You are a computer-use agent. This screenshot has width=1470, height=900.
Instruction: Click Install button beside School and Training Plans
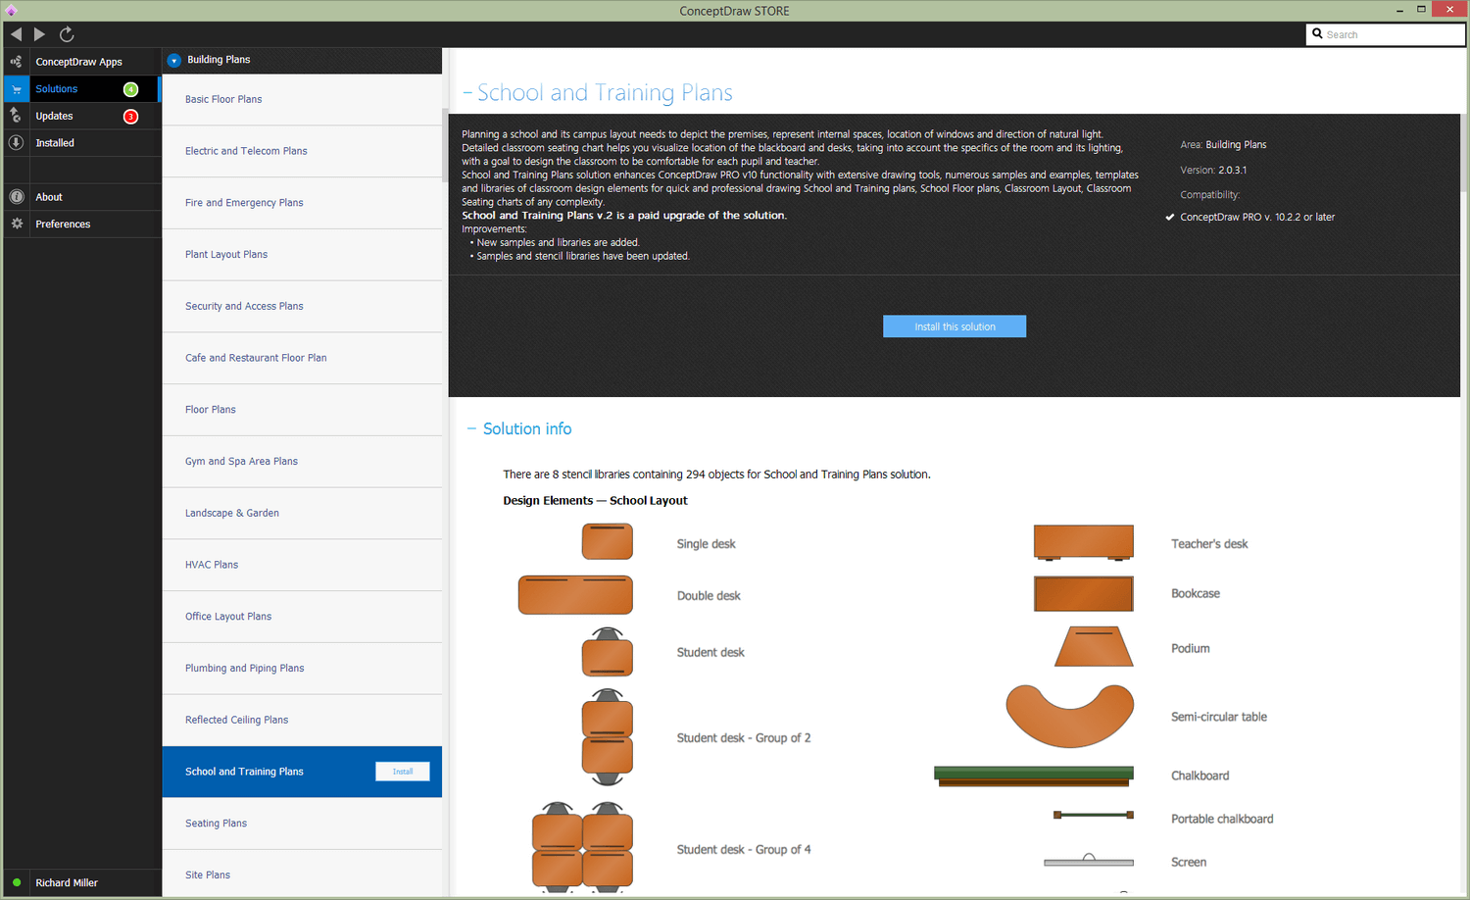403,772
